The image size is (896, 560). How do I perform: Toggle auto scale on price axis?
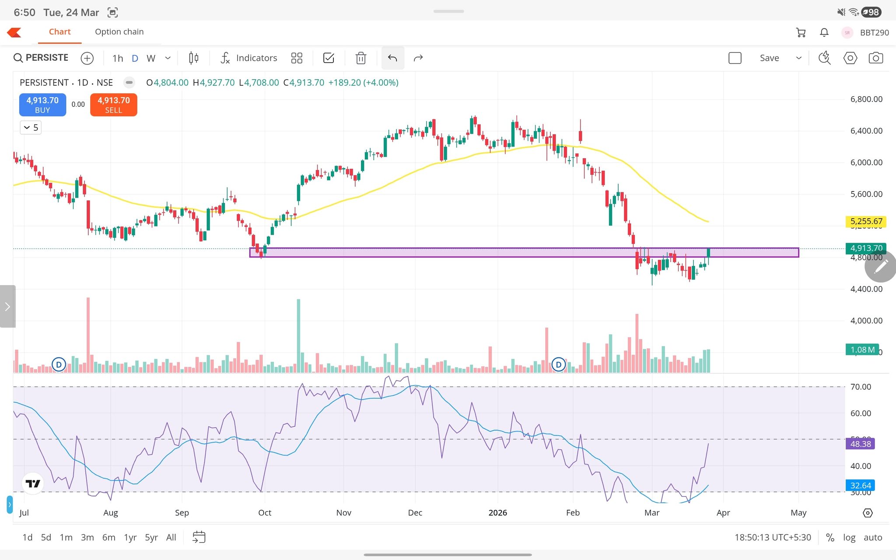[x=872, y=537]
